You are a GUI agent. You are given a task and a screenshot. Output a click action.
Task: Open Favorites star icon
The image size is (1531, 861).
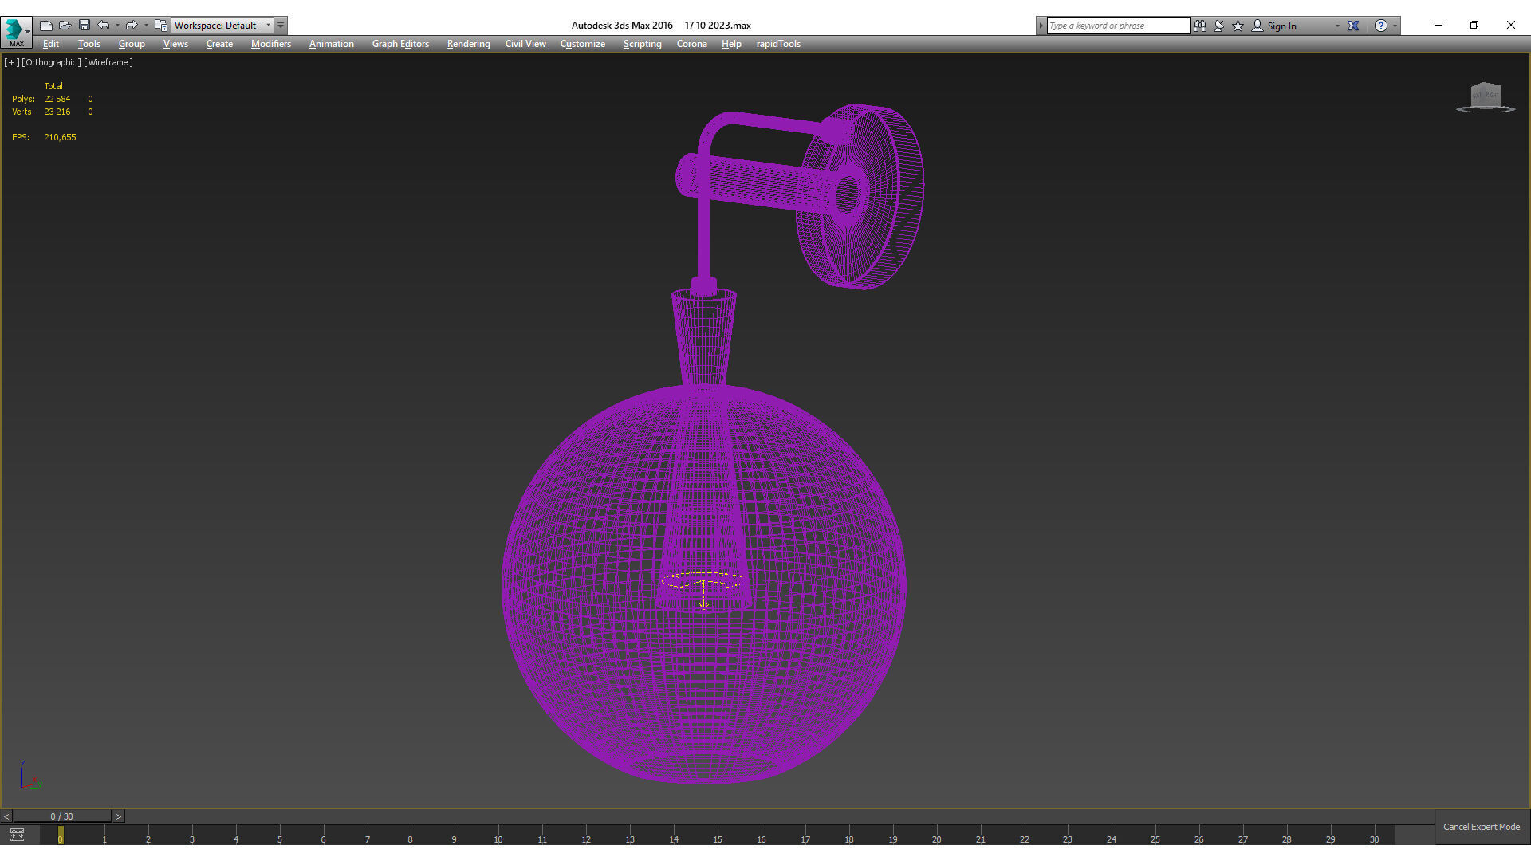click(1238, 26)
